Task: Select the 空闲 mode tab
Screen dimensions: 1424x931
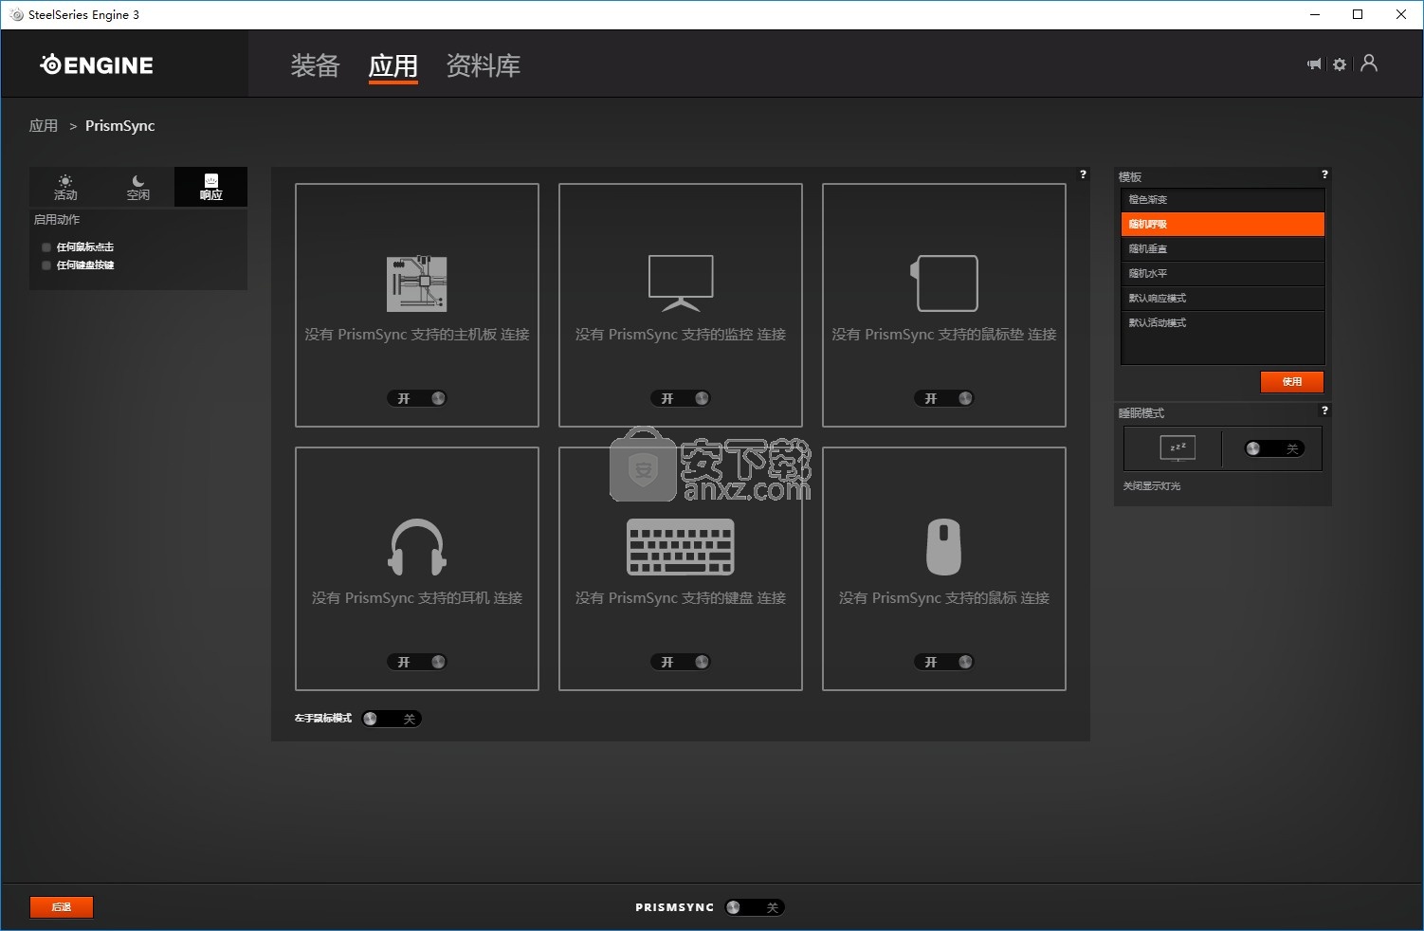Action: click(138, 187)
